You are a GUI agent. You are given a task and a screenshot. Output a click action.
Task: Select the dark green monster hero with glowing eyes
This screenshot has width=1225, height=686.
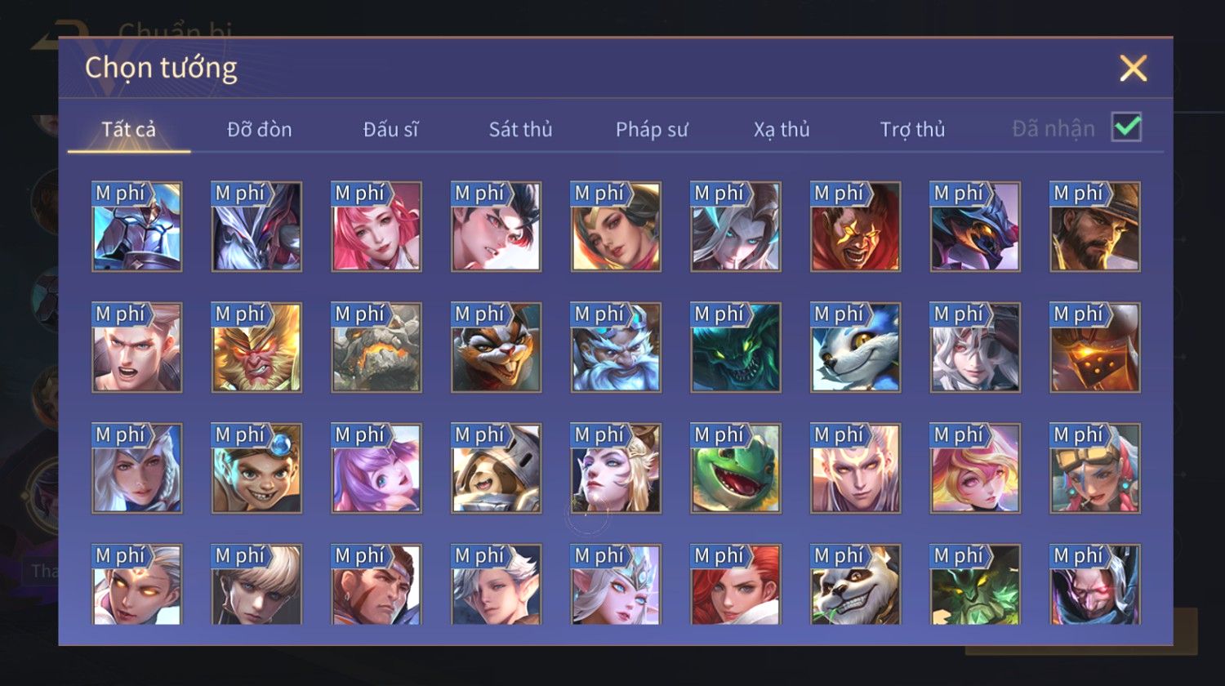coord(736,347)
